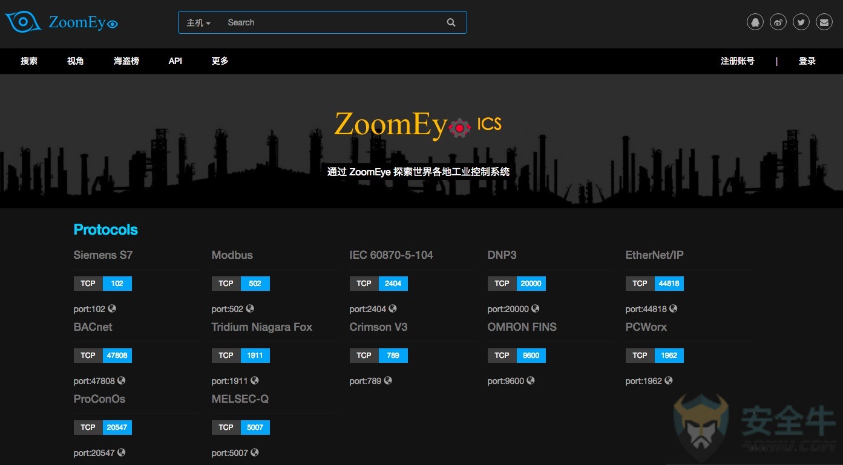The width and height of the screenshot is (843, 465).
Task: Click the port:2404 search link
Action: 368,309
